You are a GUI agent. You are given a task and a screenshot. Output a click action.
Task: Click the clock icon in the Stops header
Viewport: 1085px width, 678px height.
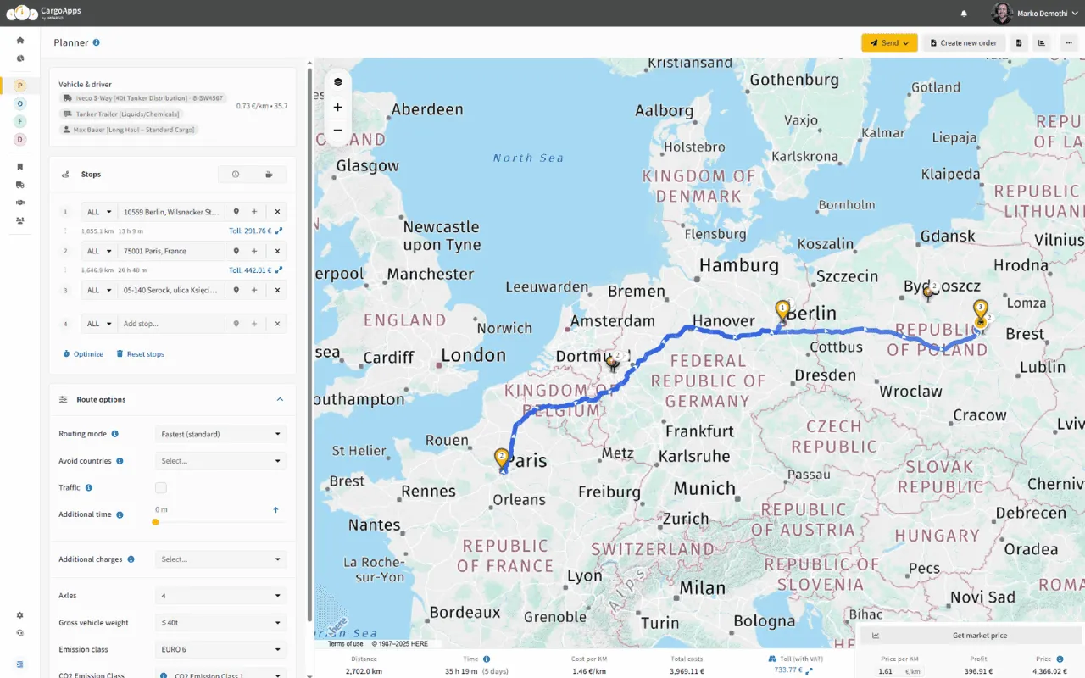point(235,174)
